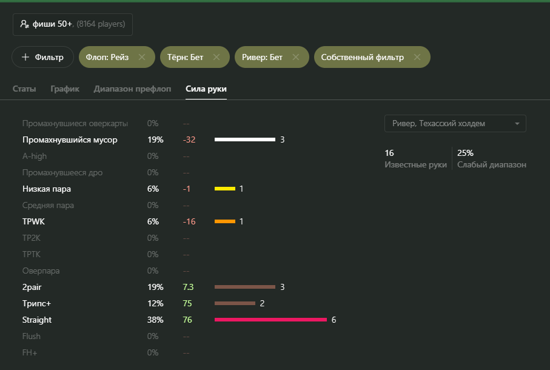Remove the Флоп: Рейз filter chip

tap(142, 57)
